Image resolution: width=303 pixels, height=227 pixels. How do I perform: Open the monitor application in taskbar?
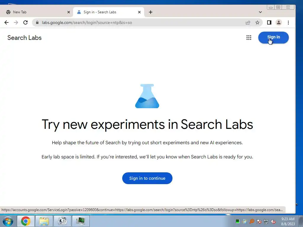(80, 221)
